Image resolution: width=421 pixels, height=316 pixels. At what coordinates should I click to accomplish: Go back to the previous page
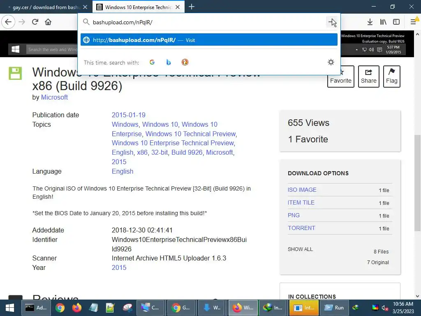coord(8,22)
